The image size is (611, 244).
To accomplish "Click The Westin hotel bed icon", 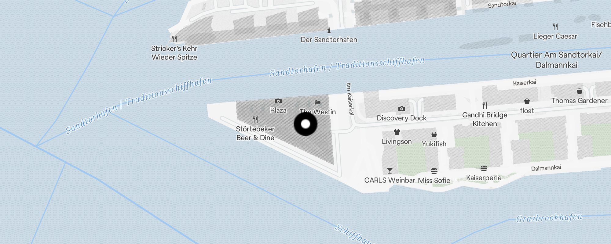I will tap(318, 102).
